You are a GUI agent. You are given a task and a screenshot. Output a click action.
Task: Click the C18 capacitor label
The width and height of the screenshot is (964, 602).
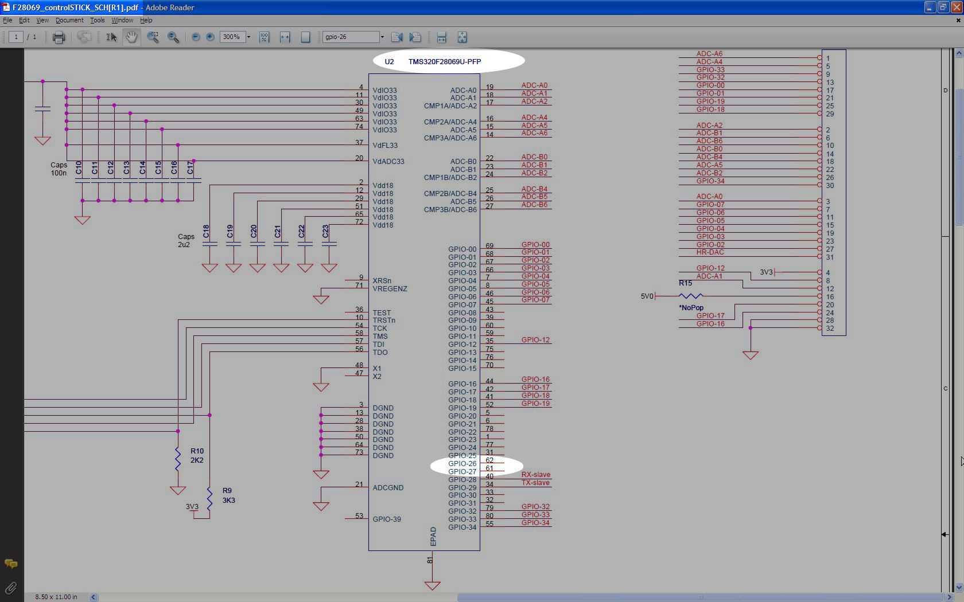pyautogui.click(x=206, y=232)
